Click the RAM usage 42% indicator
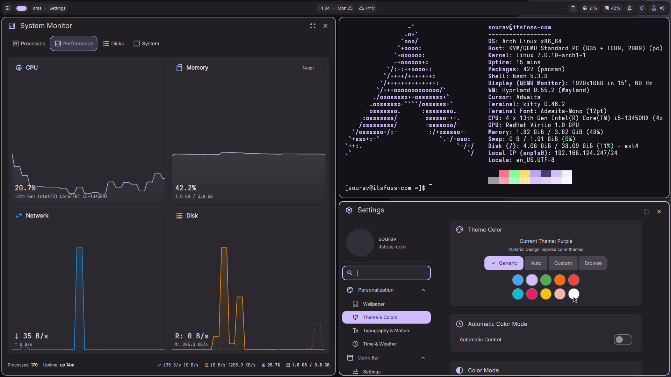 click(612, 8)
